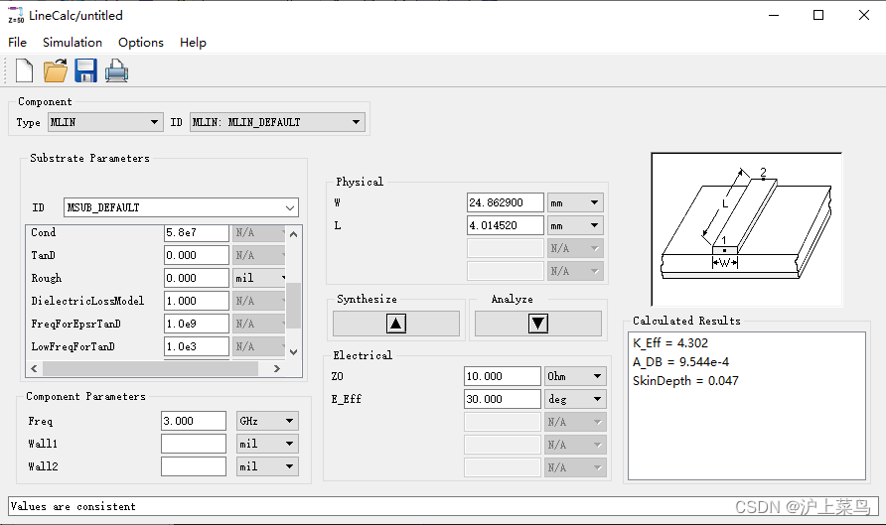
Task: Open the L unit mm dropdown
Action: point(575,225)
